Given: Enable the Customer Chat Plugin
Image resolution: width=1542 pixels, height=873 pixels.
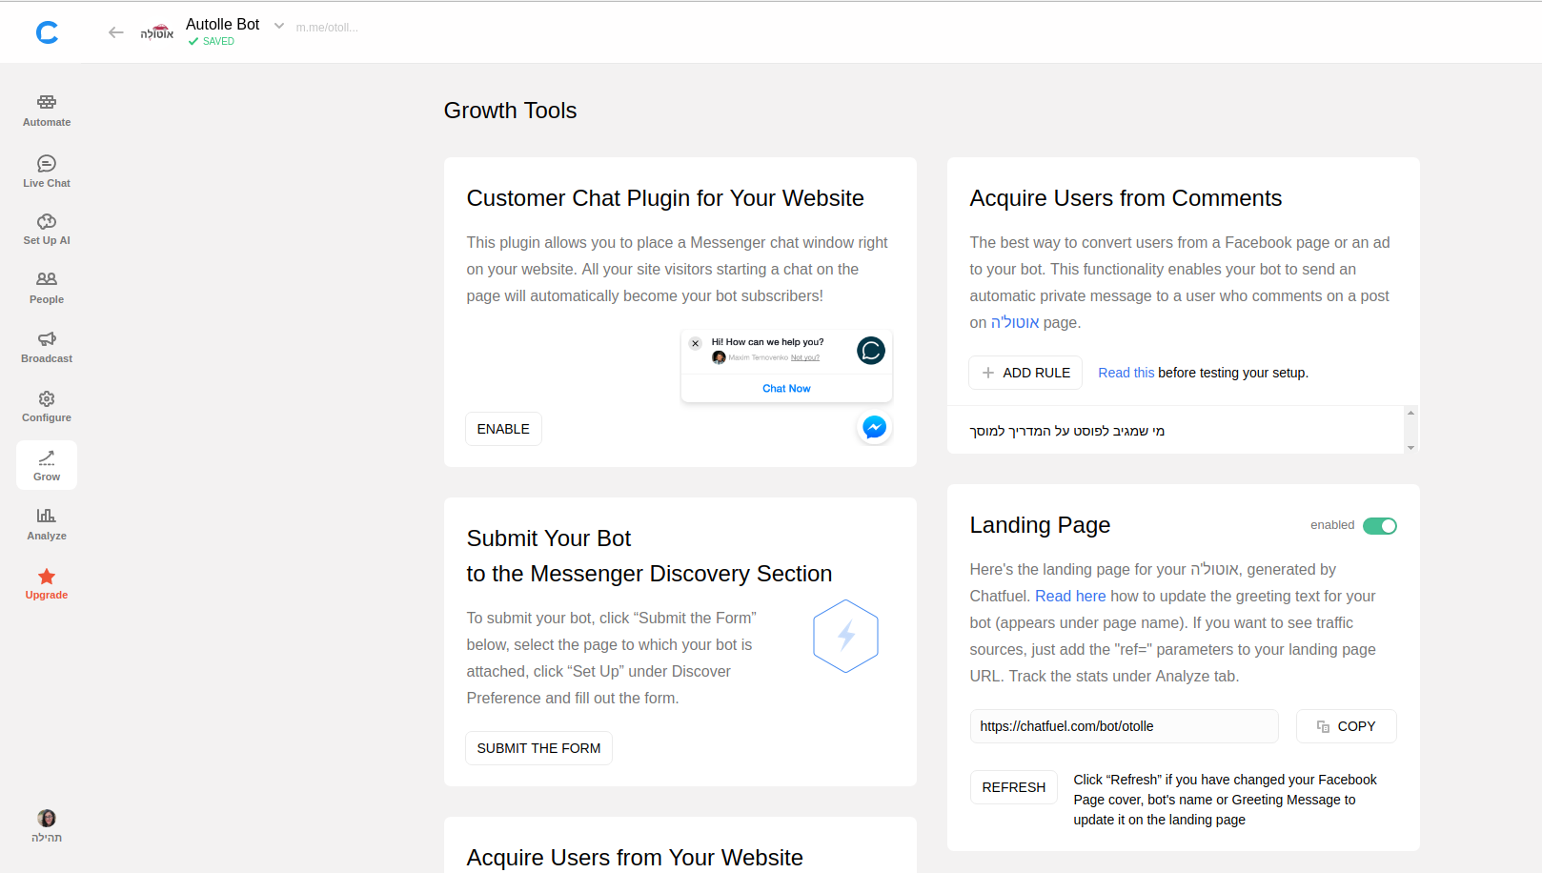Looking at the screenshot, I should [x=503, y=429].
